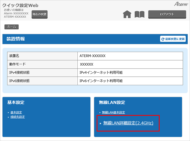
Task: Go to 無線LAN基本設定
Action: click(113, 112)
